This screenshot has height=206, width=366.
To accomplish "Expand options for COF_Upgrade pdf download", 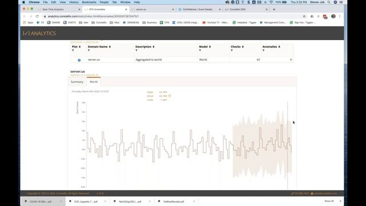I will point(105,201).
